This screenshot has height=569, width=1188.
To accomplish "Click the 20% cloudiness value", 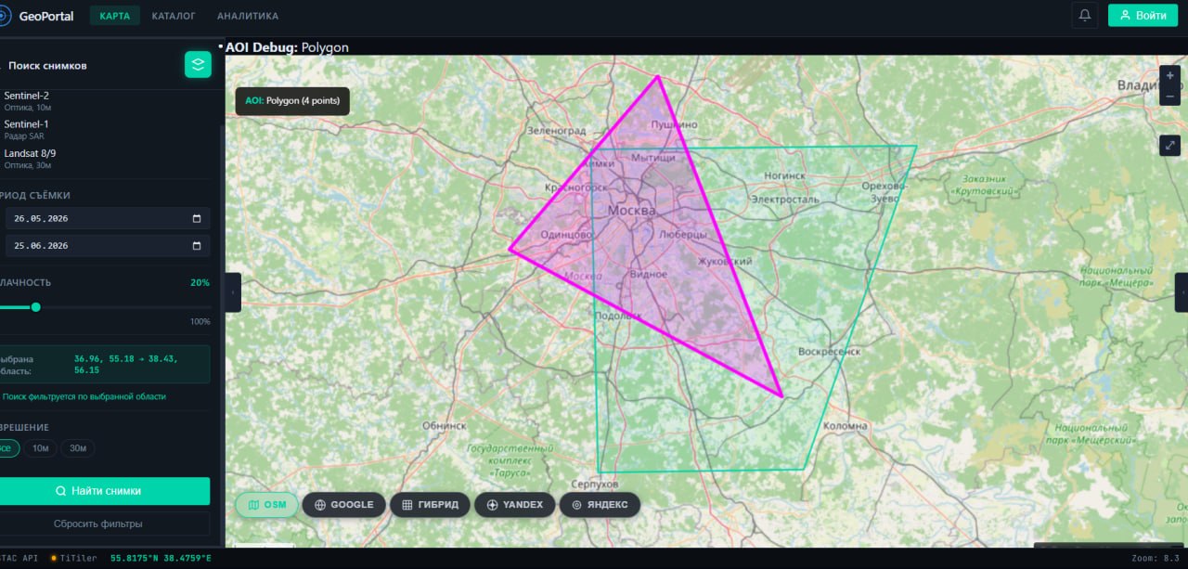I will click(200, 282).
